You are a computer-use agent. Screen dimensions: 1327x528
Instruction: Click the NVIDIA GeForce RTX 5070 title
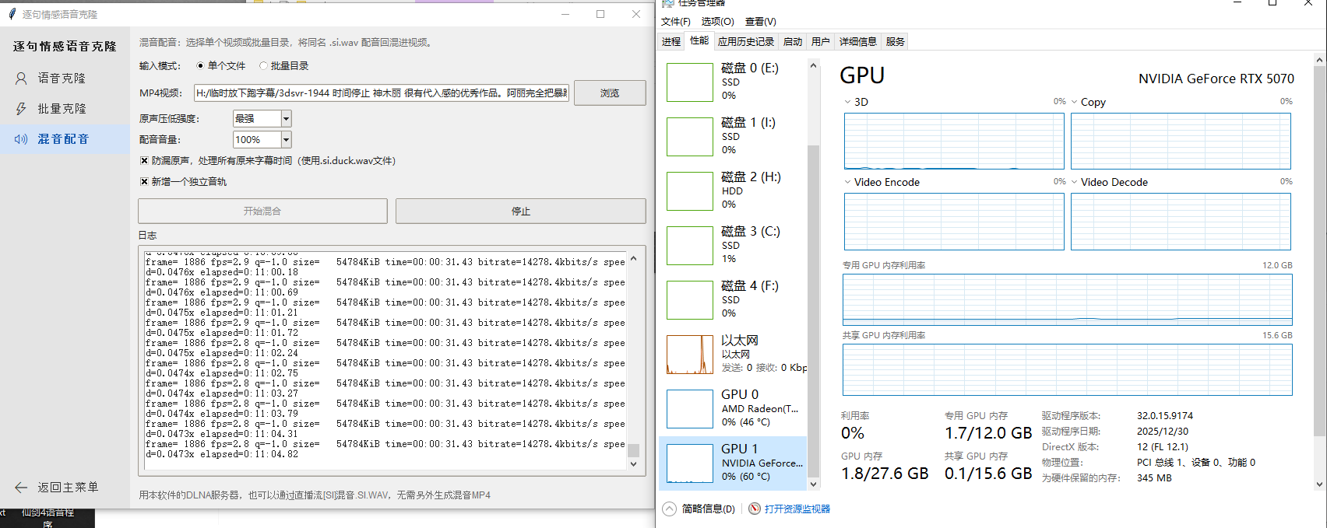(1216, 79)
